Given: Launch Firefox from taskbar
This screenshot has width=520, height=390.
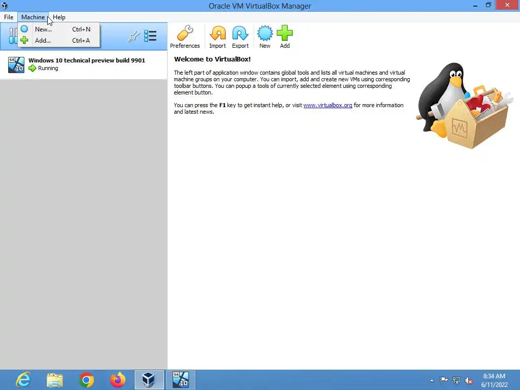Looking at the screenshot, I should (x=118, y=380).
